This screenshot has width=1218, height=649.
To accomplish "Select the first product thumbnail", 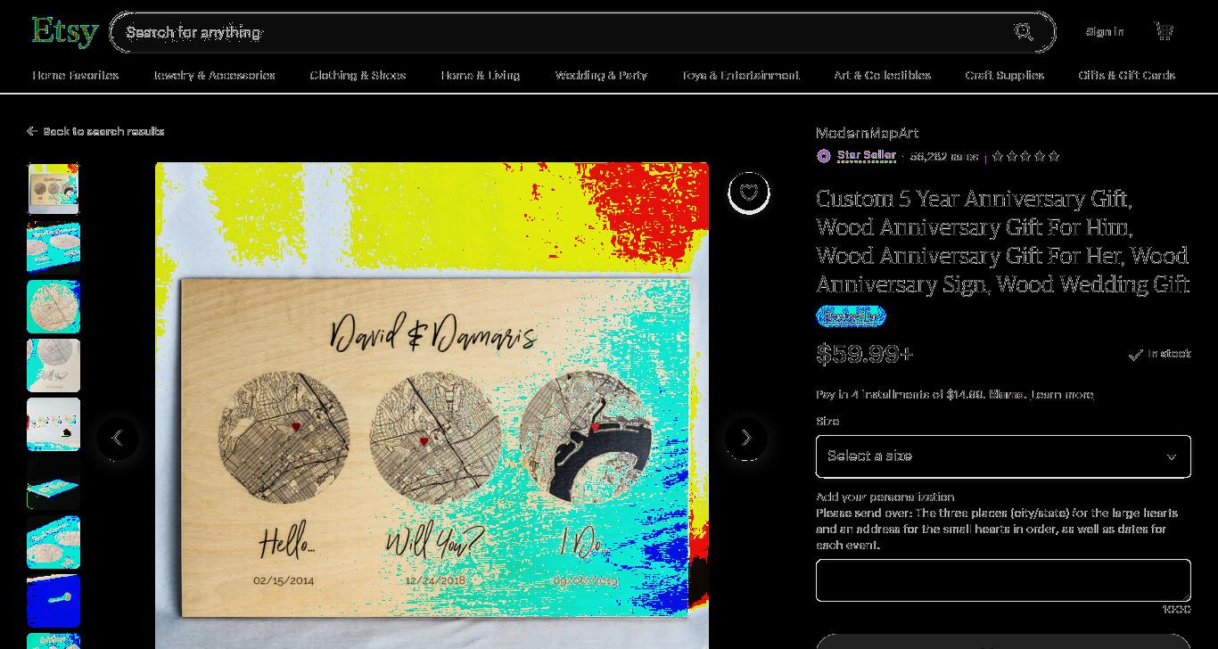I will click(53, 189).
